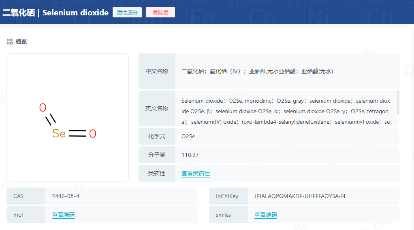Open the 查看类药性 link
Image resolution: width=414 pixels, height=230 pixels.
point(196,174)
